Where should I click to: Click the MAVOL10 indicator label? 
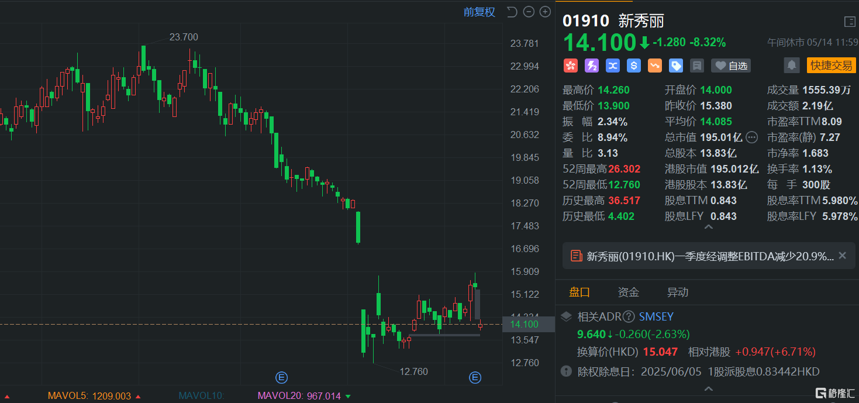click(201, 396)
